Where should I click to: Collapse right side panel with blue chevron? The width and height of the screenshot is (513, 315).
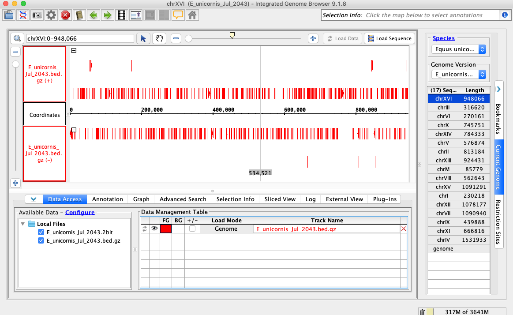pos(498,89)
